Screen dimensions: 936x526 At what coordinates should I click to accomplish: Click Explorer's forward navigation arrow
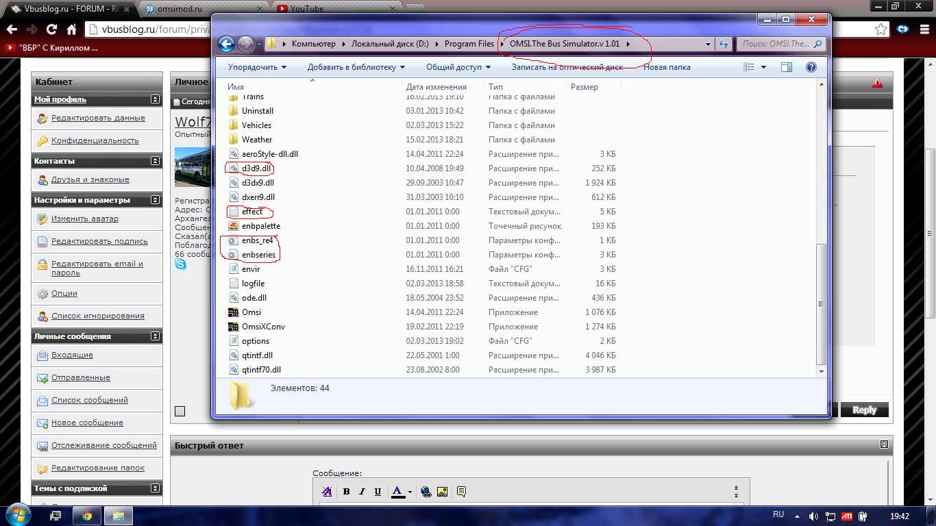click(x=245, y=45)
